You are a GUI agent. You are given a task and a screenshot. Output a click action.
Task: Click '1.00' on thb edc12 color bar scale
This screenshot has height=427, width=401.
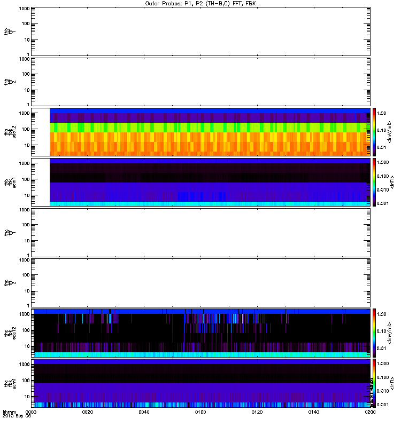tap(382, 113)
